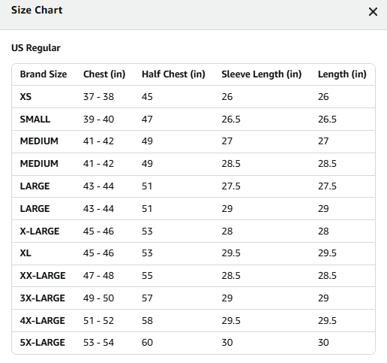Click the Brand Size column header
The image size is (387, 363).
pyautogui.click(x=43, y=74)
